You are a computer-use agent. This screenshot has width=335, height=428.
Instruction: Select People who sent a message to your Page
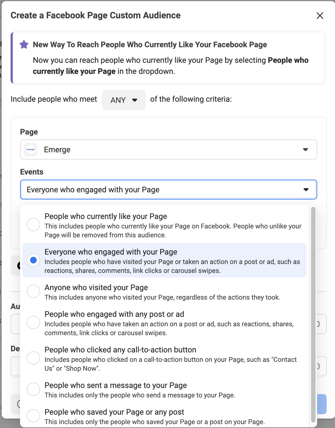click(x=164, y=390)
